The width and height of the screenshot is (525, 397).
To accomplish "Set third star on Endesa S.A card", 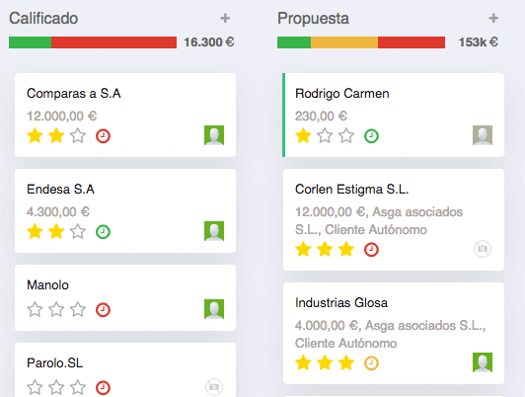I will coord(78,231).
